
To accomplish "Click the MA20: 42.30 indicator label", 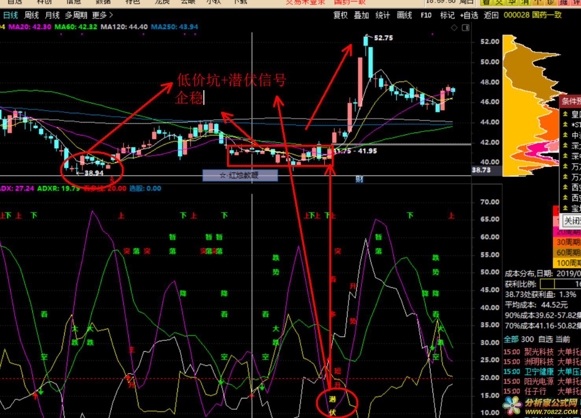I will (x=30, y=27).
